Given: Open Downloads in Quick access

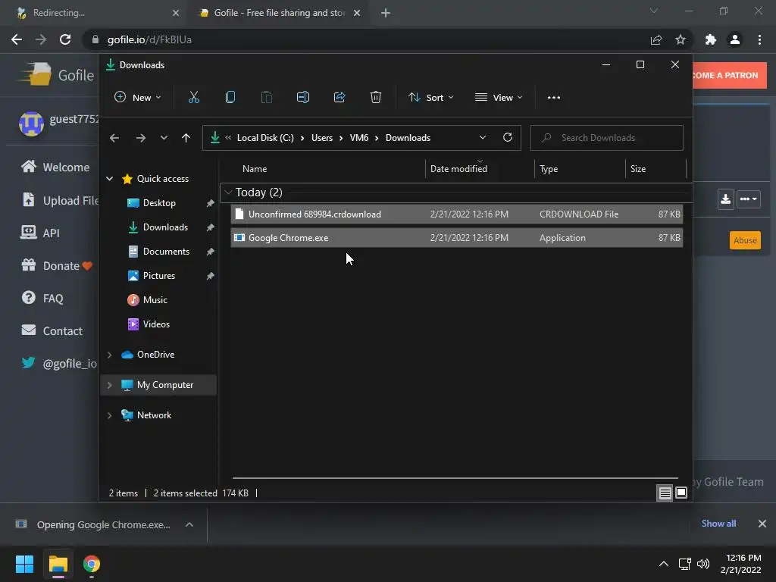Looking at the screenshot, I should [165, 227].
